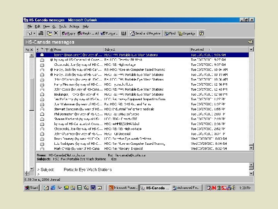
Task: Select 'HSC: WHMIS/OSHA label' message
Action: (142, 124)
